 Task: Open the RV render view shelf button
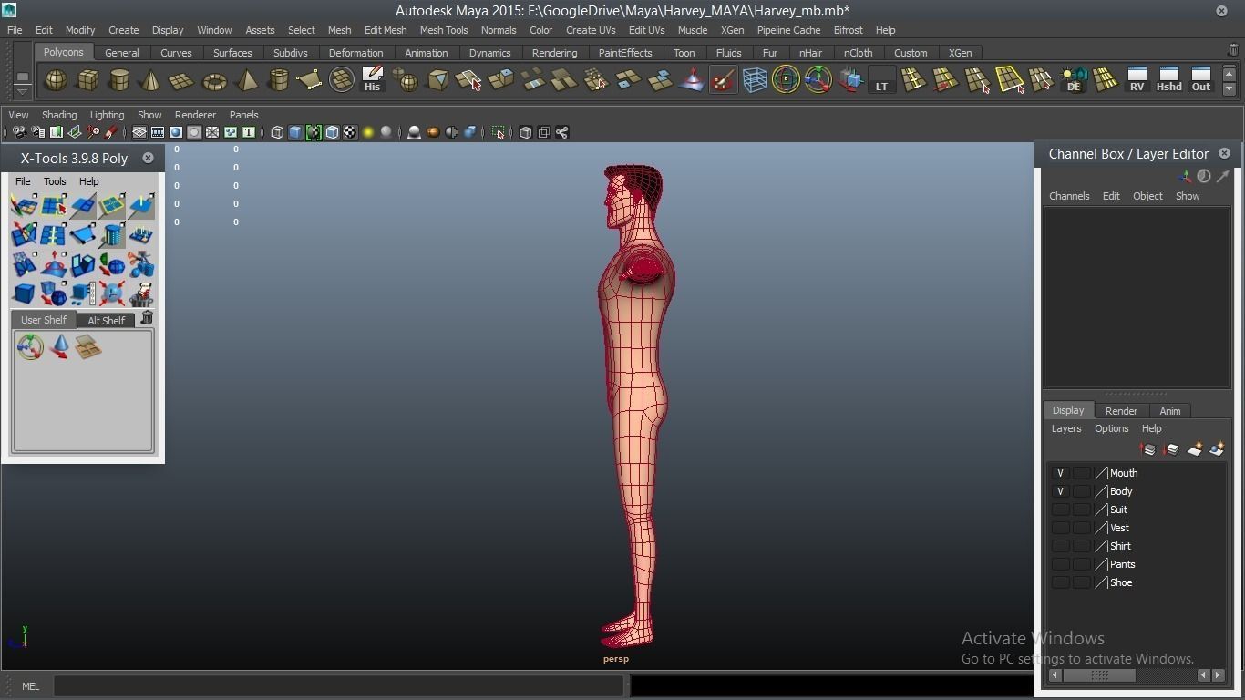tap(1137, 80)
